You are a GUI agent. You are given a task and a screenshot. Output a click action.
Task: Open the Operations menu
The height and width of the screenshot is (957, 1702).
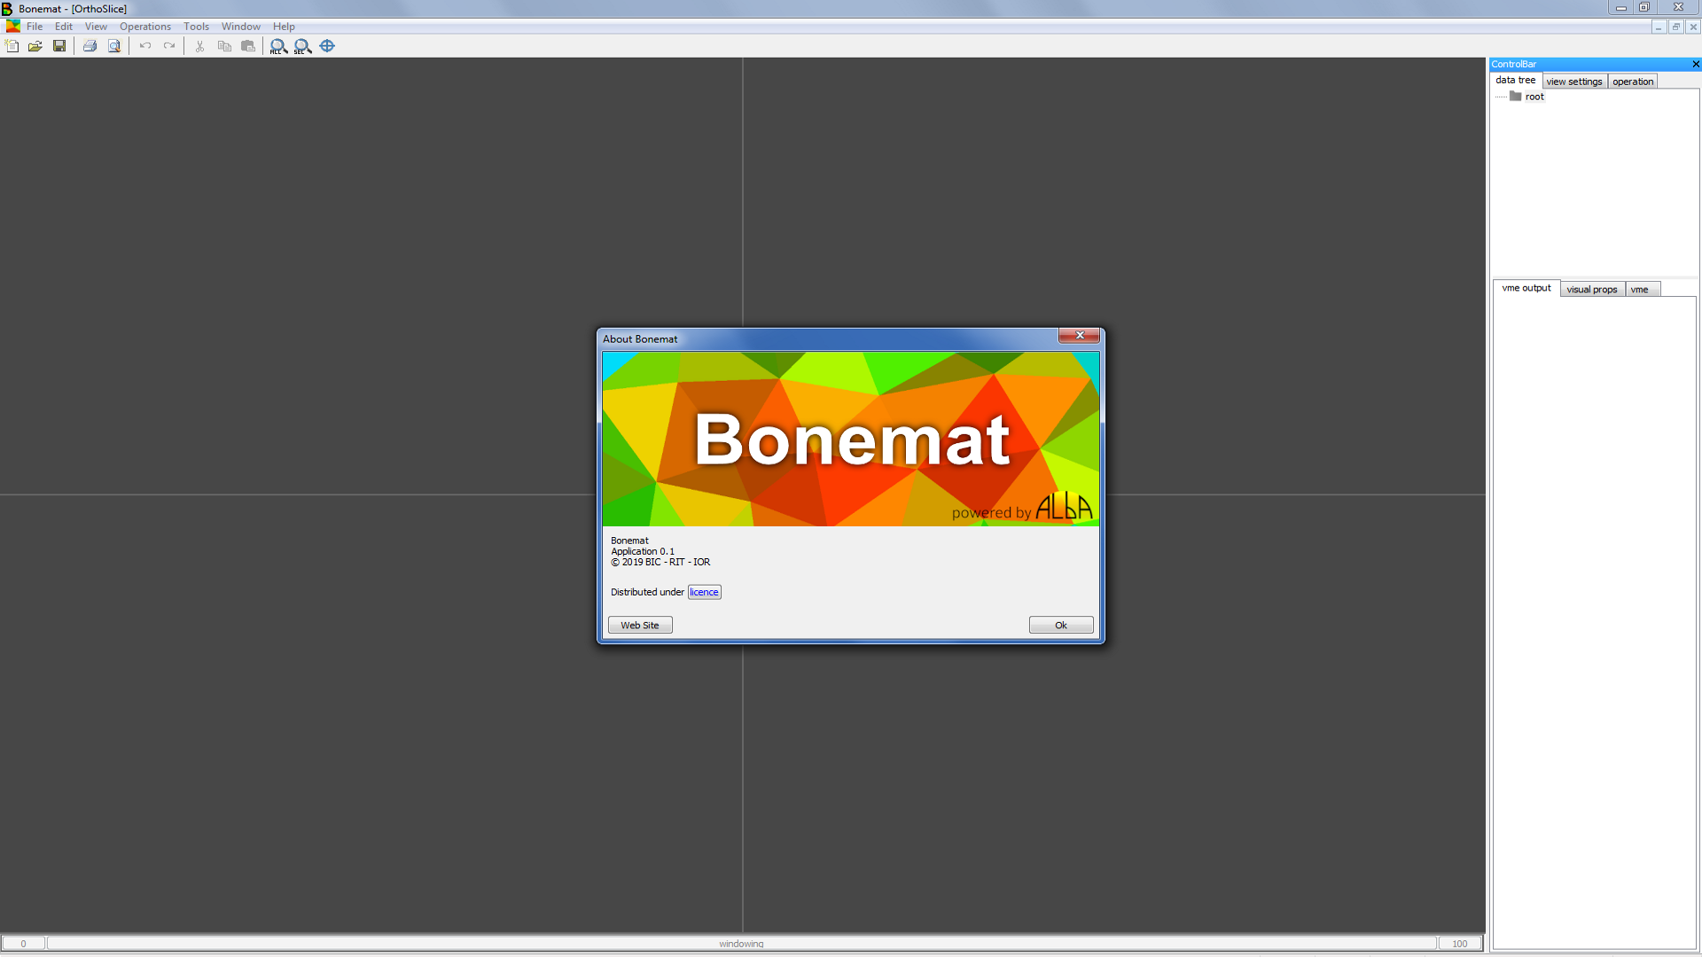point(145,27)
